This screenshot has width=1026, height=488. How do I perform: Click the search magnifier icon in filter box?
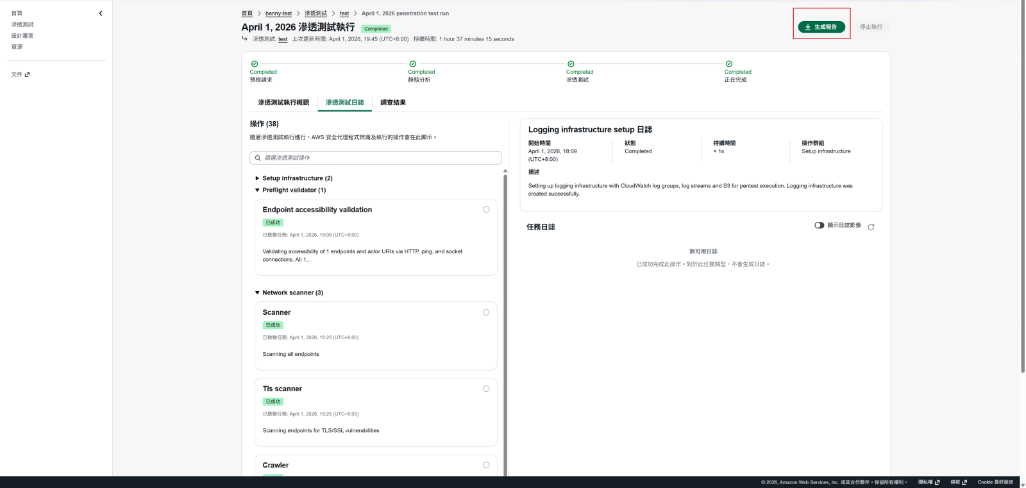(x=258, y=158)
